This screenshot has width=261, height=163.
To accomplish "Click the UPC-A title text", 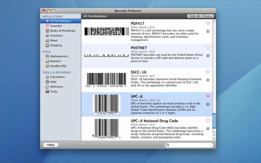I will tap(137, 97).
